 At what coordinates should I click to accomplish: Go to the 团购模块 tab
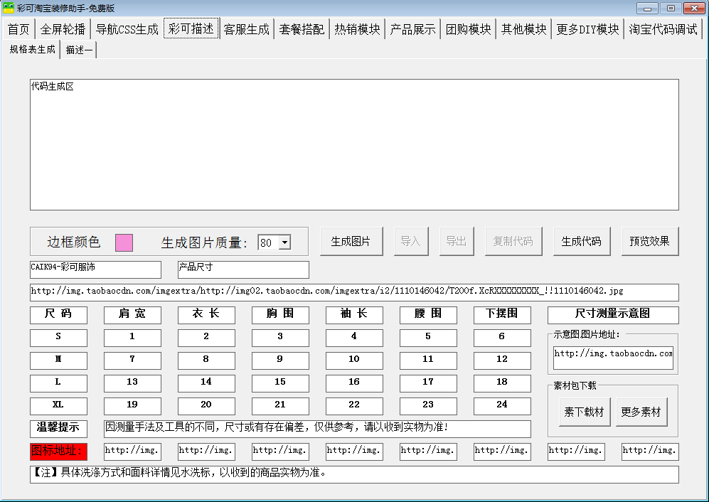tap(468, 29)
